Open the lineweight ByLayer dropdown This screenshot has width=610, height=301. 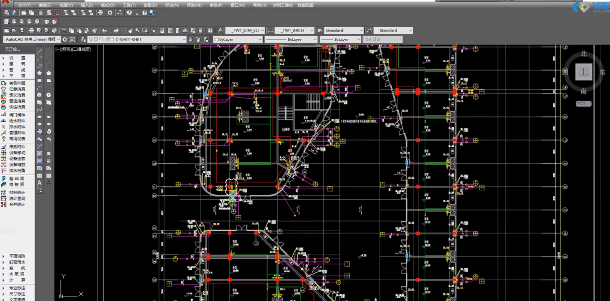pos(341,40)
